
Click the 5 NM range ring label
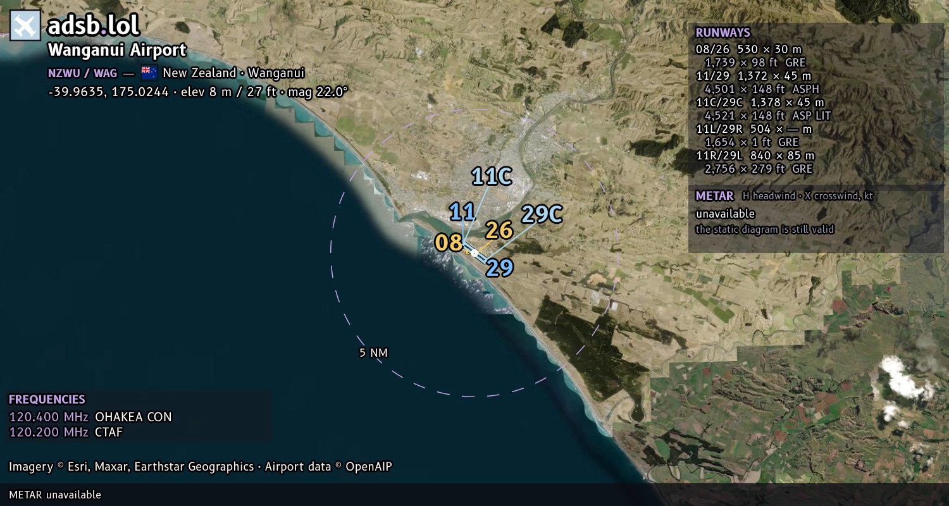coord(373,352)
